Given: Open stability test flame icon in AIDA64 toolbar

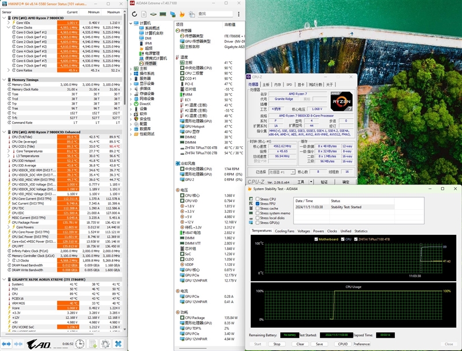Looking at the screenshot, I should point(182,14).
